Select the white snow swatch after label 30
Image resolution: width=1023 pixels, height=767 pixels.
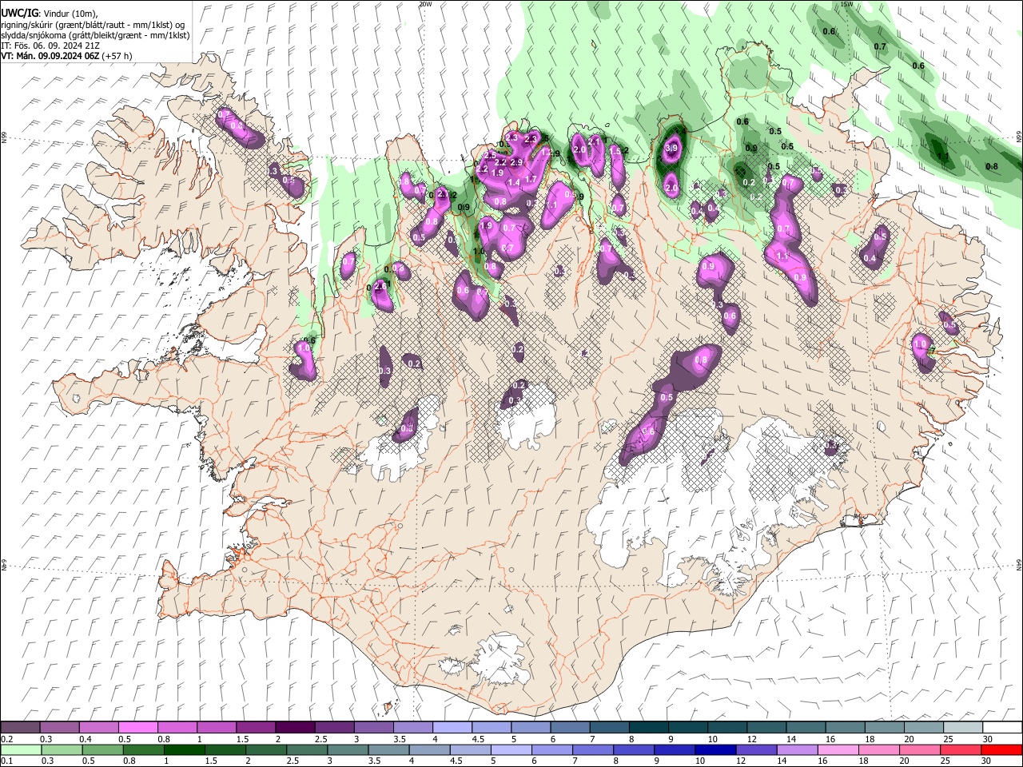pos(1002,727)
